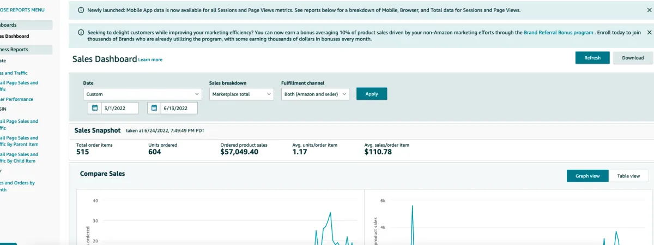Click the Total order items value 515
Image resolution: width=654 pixels, height=245 pixels.
pos(82,152)
